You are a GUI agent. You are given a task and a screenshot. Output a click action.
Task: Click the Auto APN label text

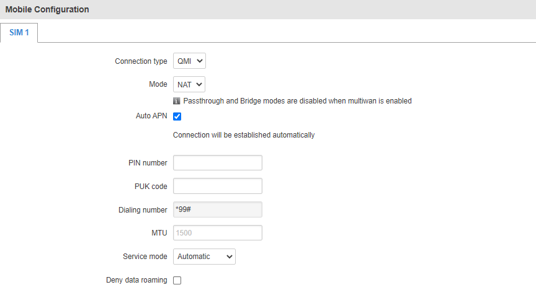(x=151, y=116)
